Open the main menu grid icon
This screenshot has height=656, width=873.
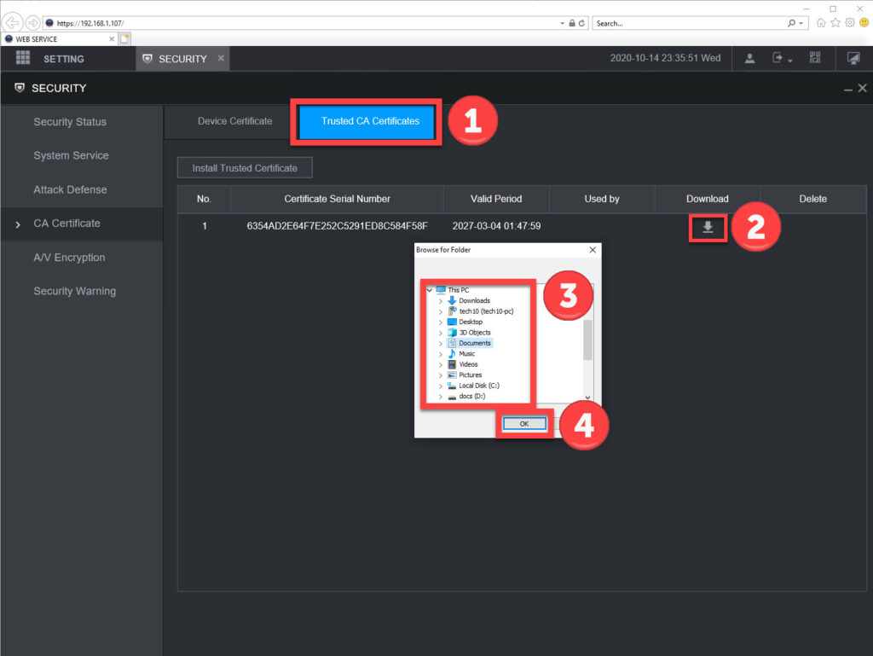23,58
